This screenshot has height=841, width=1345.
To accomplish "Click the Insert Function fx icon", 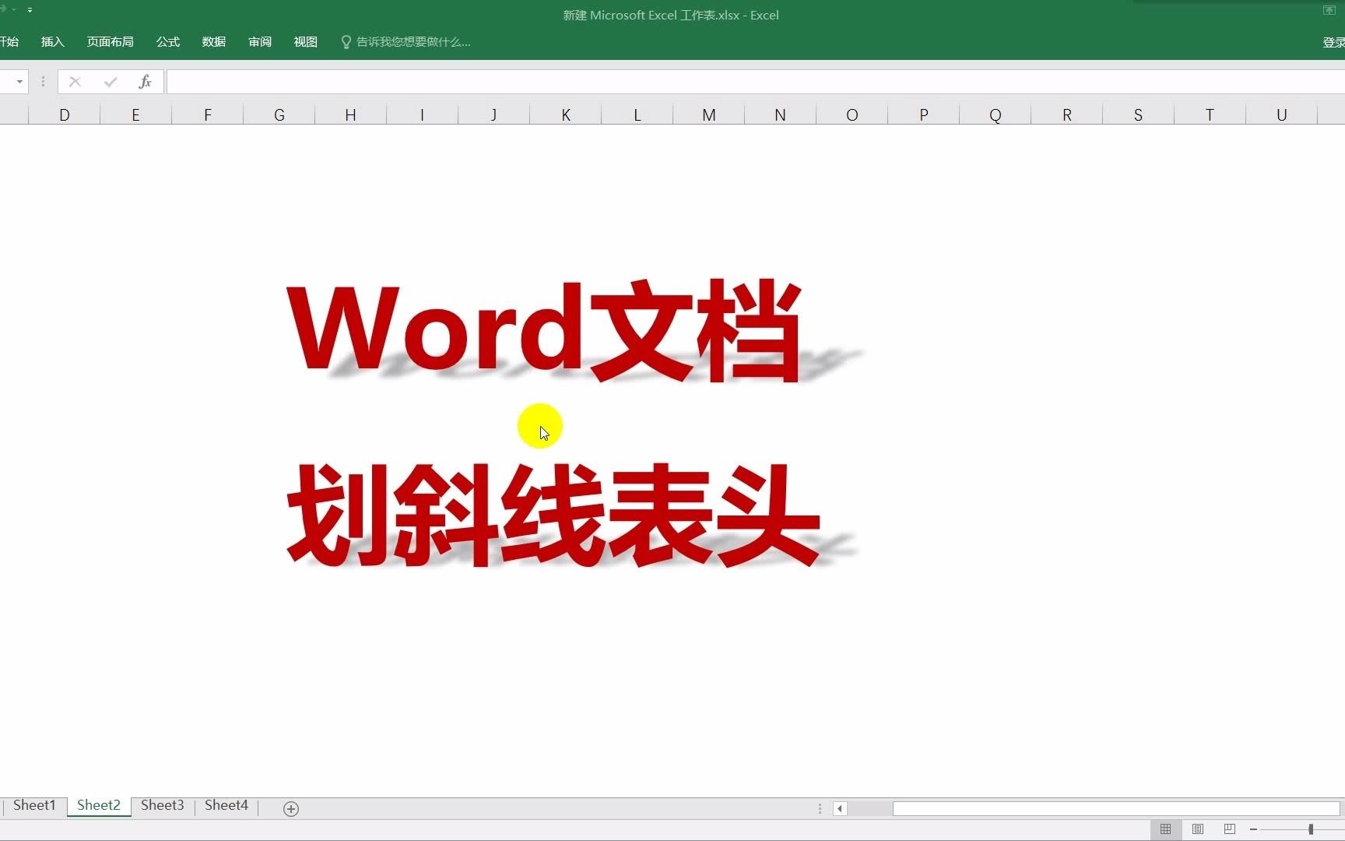I will click(146, 81).
